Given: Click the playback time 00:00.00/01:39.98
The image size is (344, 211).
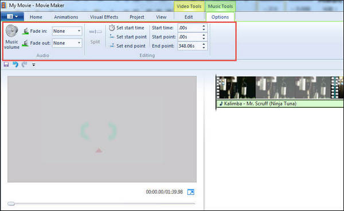Looking at the screenshot, I should coord(165,192).
